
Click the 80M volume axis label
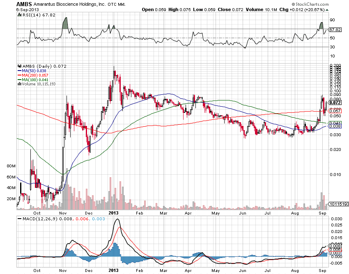coord(11,166)
